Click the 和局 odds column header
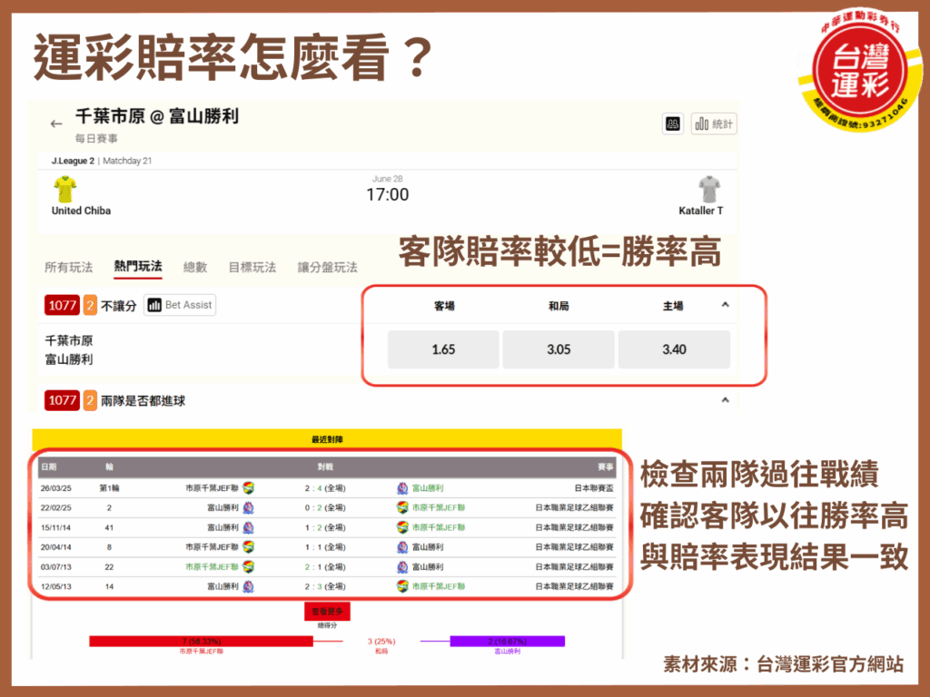 559,306
